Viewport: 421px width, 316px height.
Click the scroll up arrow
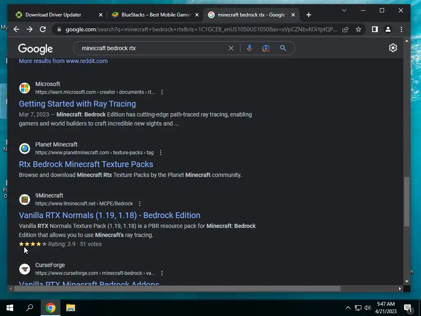[x=407, y=41]
